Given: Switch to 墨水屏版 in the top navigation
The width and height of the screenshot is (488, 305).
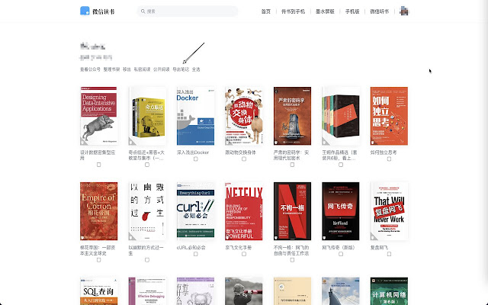Looking at the screenshot, I should [x=325, y=11].
